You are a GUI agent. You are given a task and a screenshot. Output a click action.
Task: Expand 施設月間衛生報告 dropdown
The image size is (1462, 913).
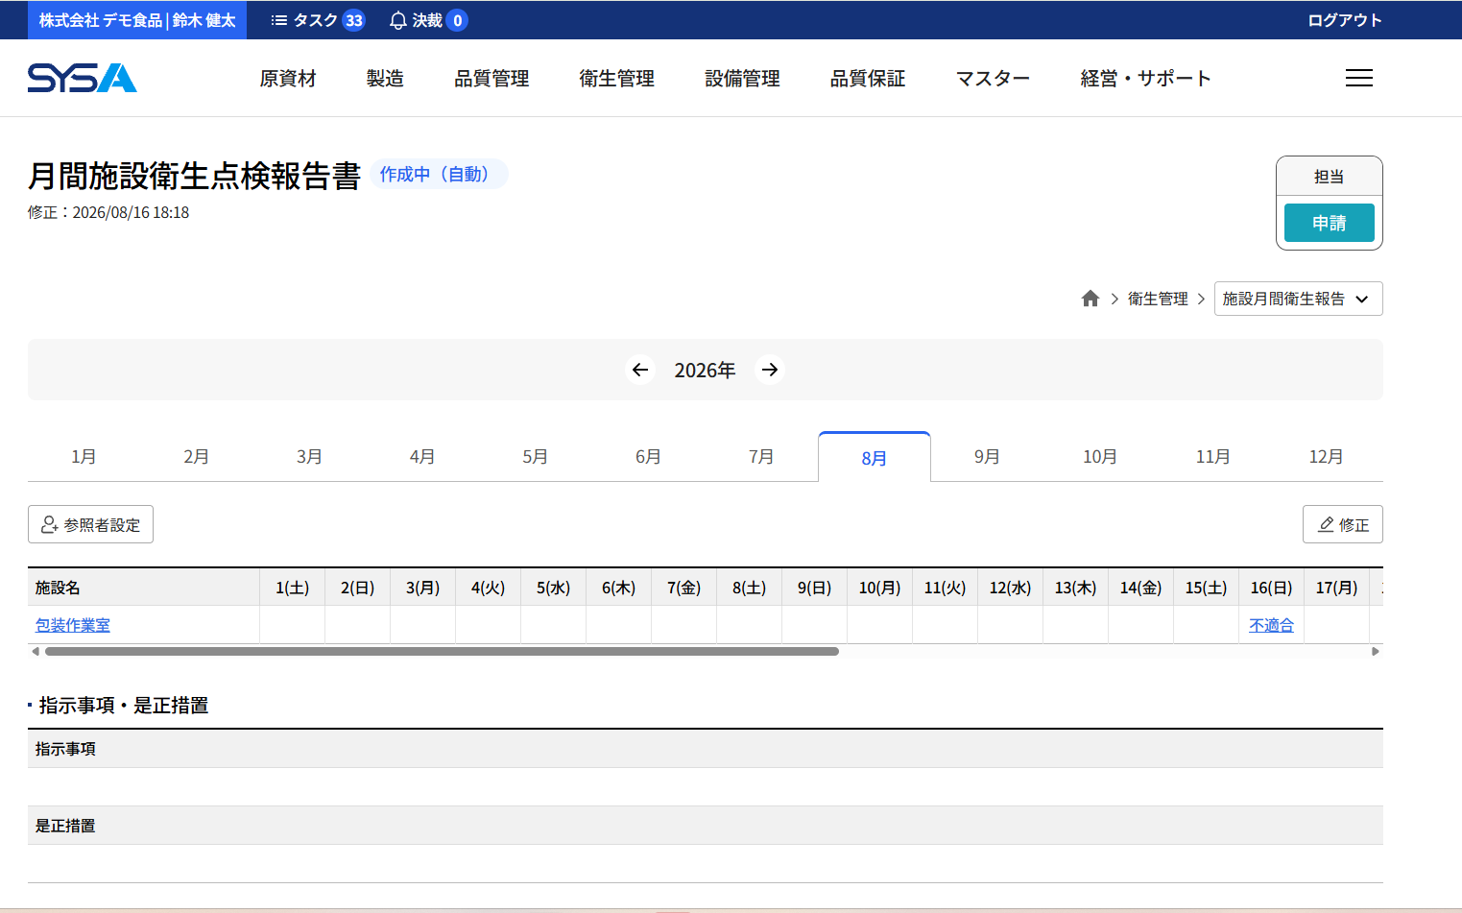1298,299
